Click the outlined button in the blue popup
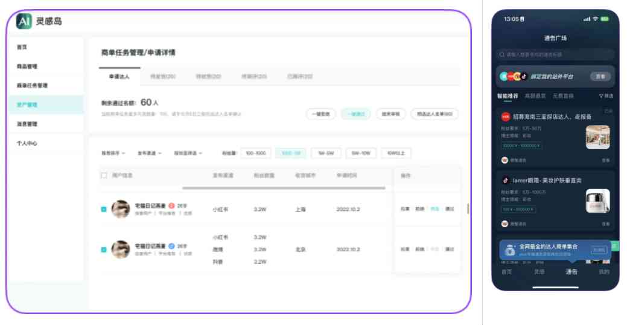Image resolution: width=627 pixels, height=325 pixels. (x=599, y=249)
